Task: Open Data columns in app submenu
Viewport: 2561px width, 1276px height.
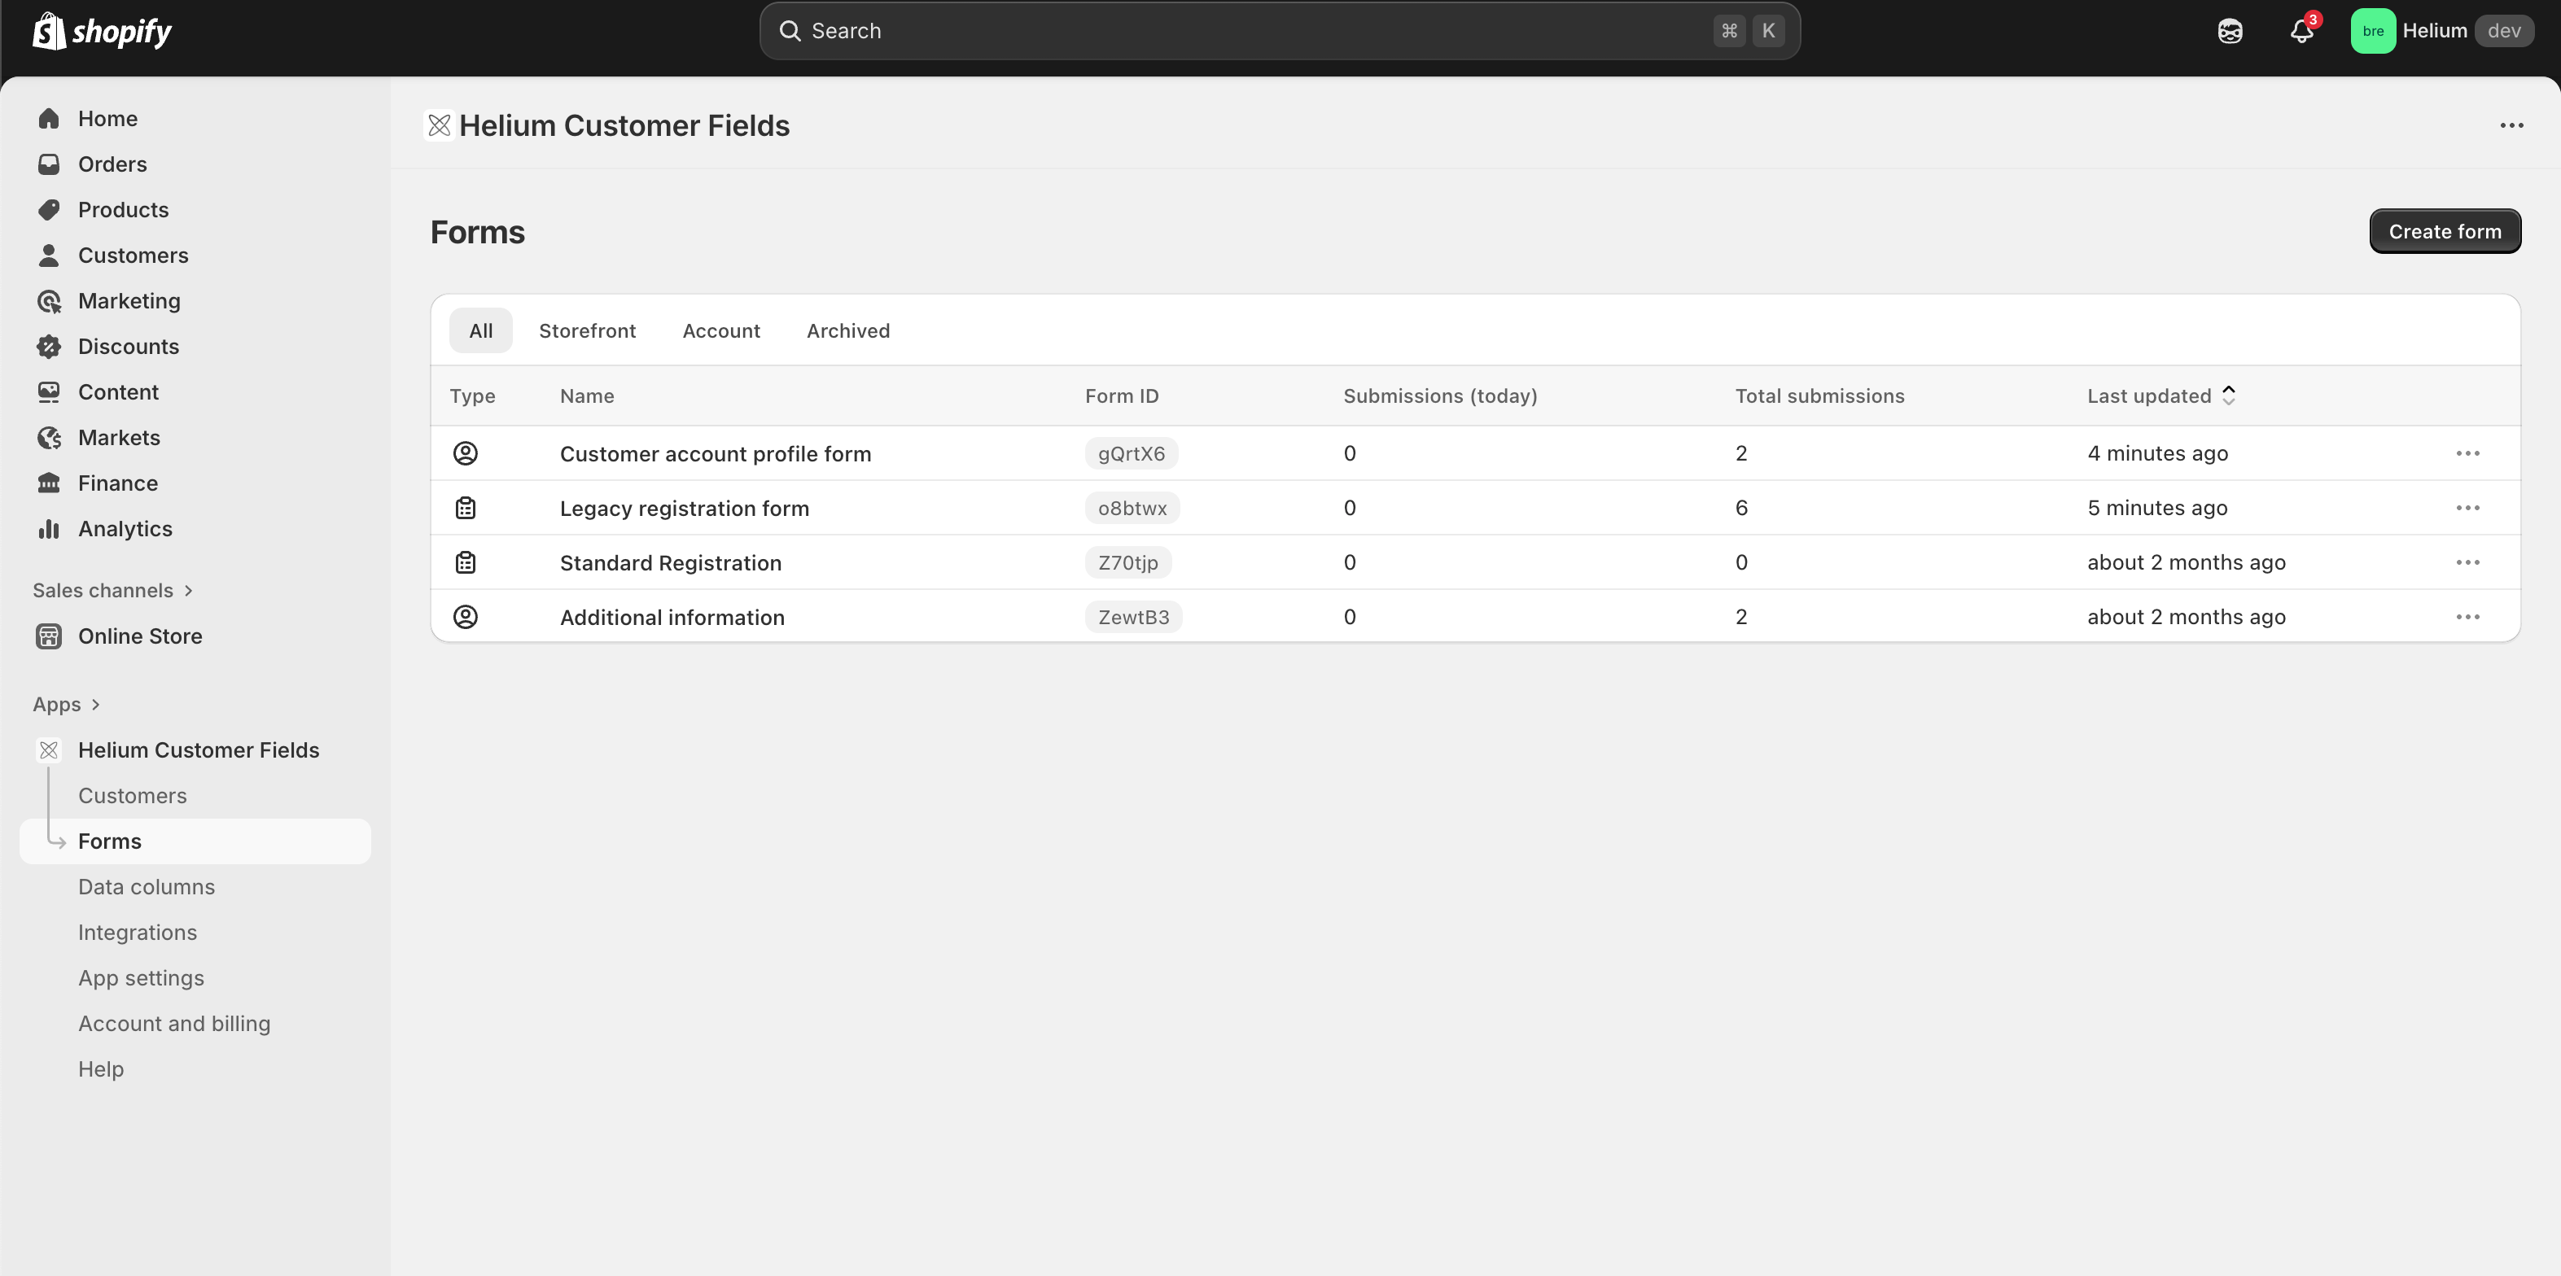Action: (x=147, y=886)
